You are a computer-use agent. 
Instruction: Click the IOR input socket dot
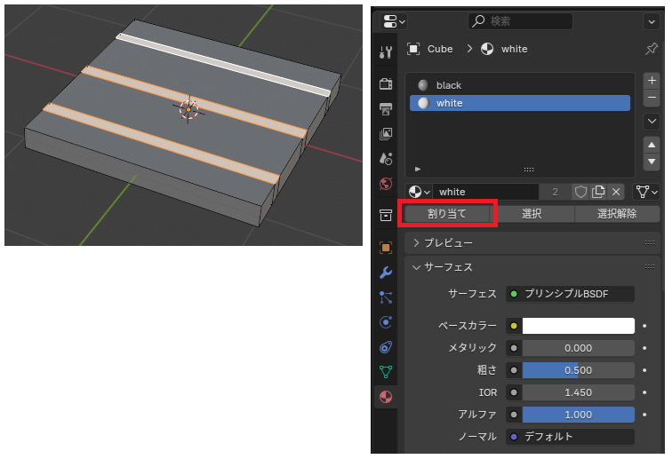pos(514,392)
